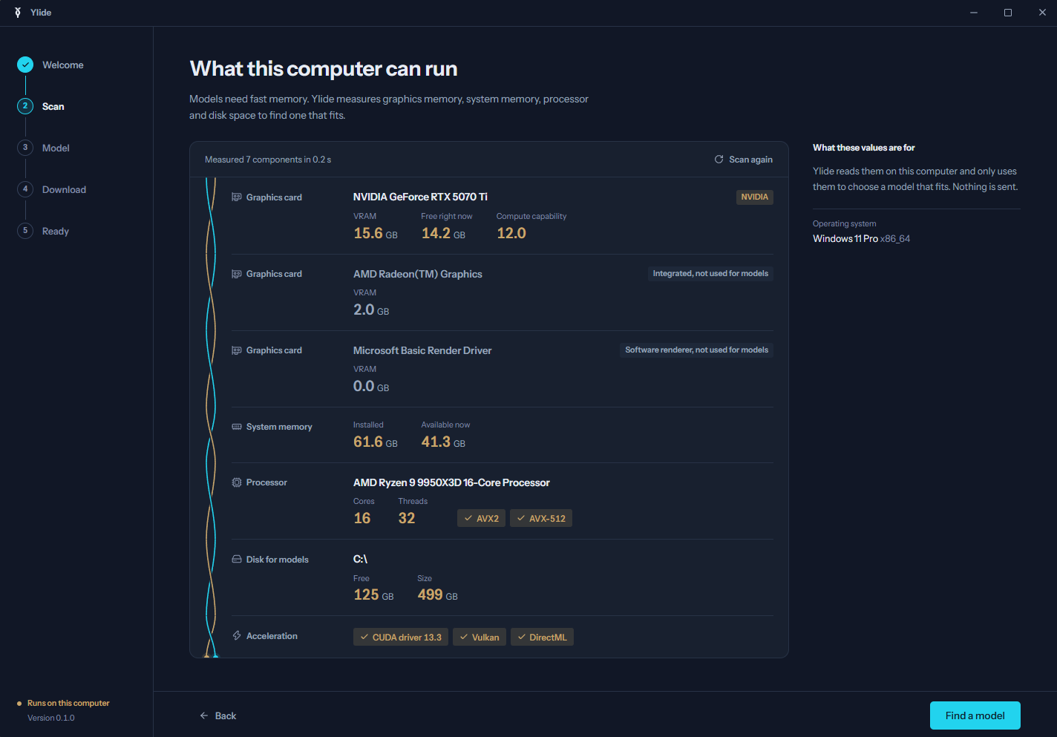Image resolution: width=1057 pixels, height=737 pixels.
Task: Click the refresh icon beside Scan again
Action: [x=719, y=160]
